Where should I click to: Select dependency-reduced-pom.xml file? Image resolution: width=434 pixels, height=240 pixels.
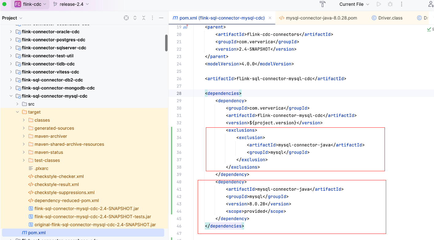[x=67, y=201]
